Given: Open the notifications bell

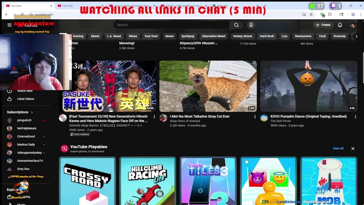Looking at the screenshot, I should tap(340, 25).
